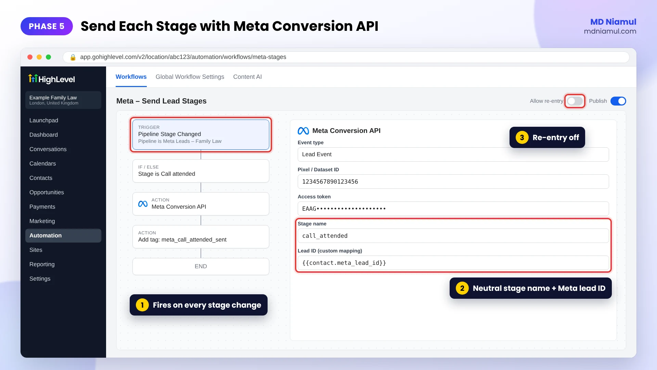Open Reporting in the sidebar

coord(63,264)
